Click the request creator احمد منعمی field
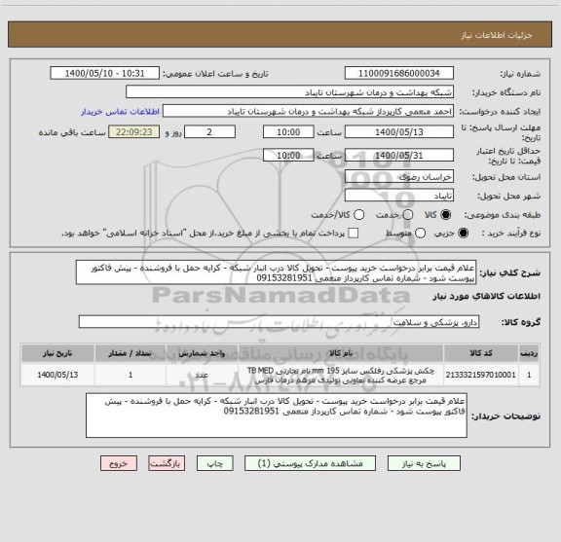The image size is (561, 542). [308, 112]
